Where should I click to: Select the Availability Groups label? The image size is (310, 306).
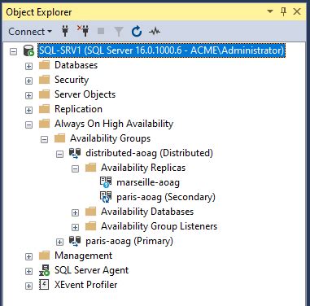coord(110,138)
